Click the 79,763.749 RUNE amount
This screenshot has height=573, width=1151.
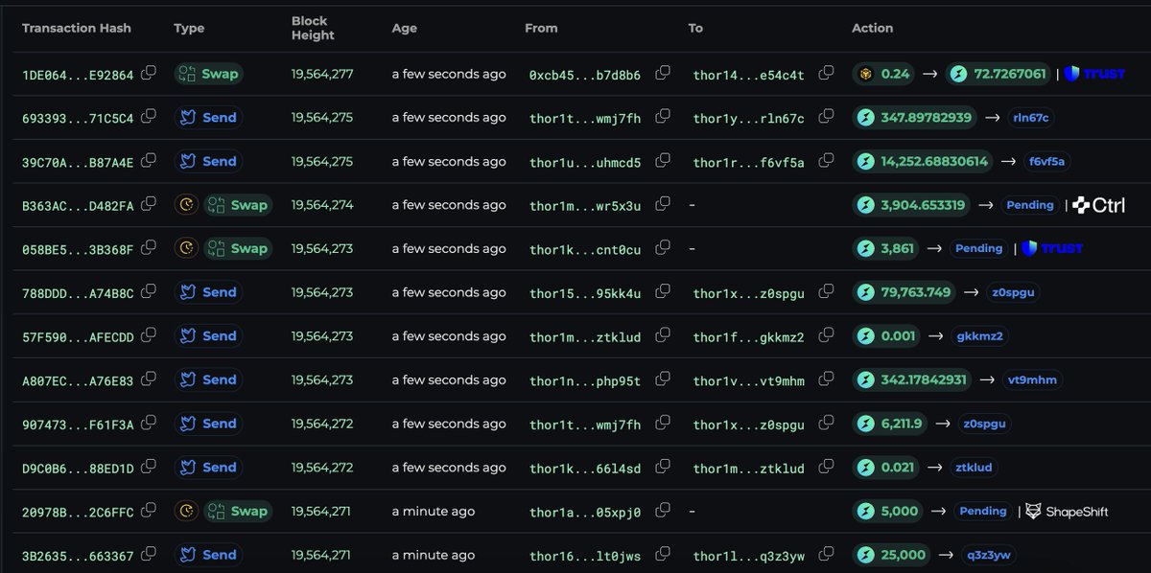point(904,292)
